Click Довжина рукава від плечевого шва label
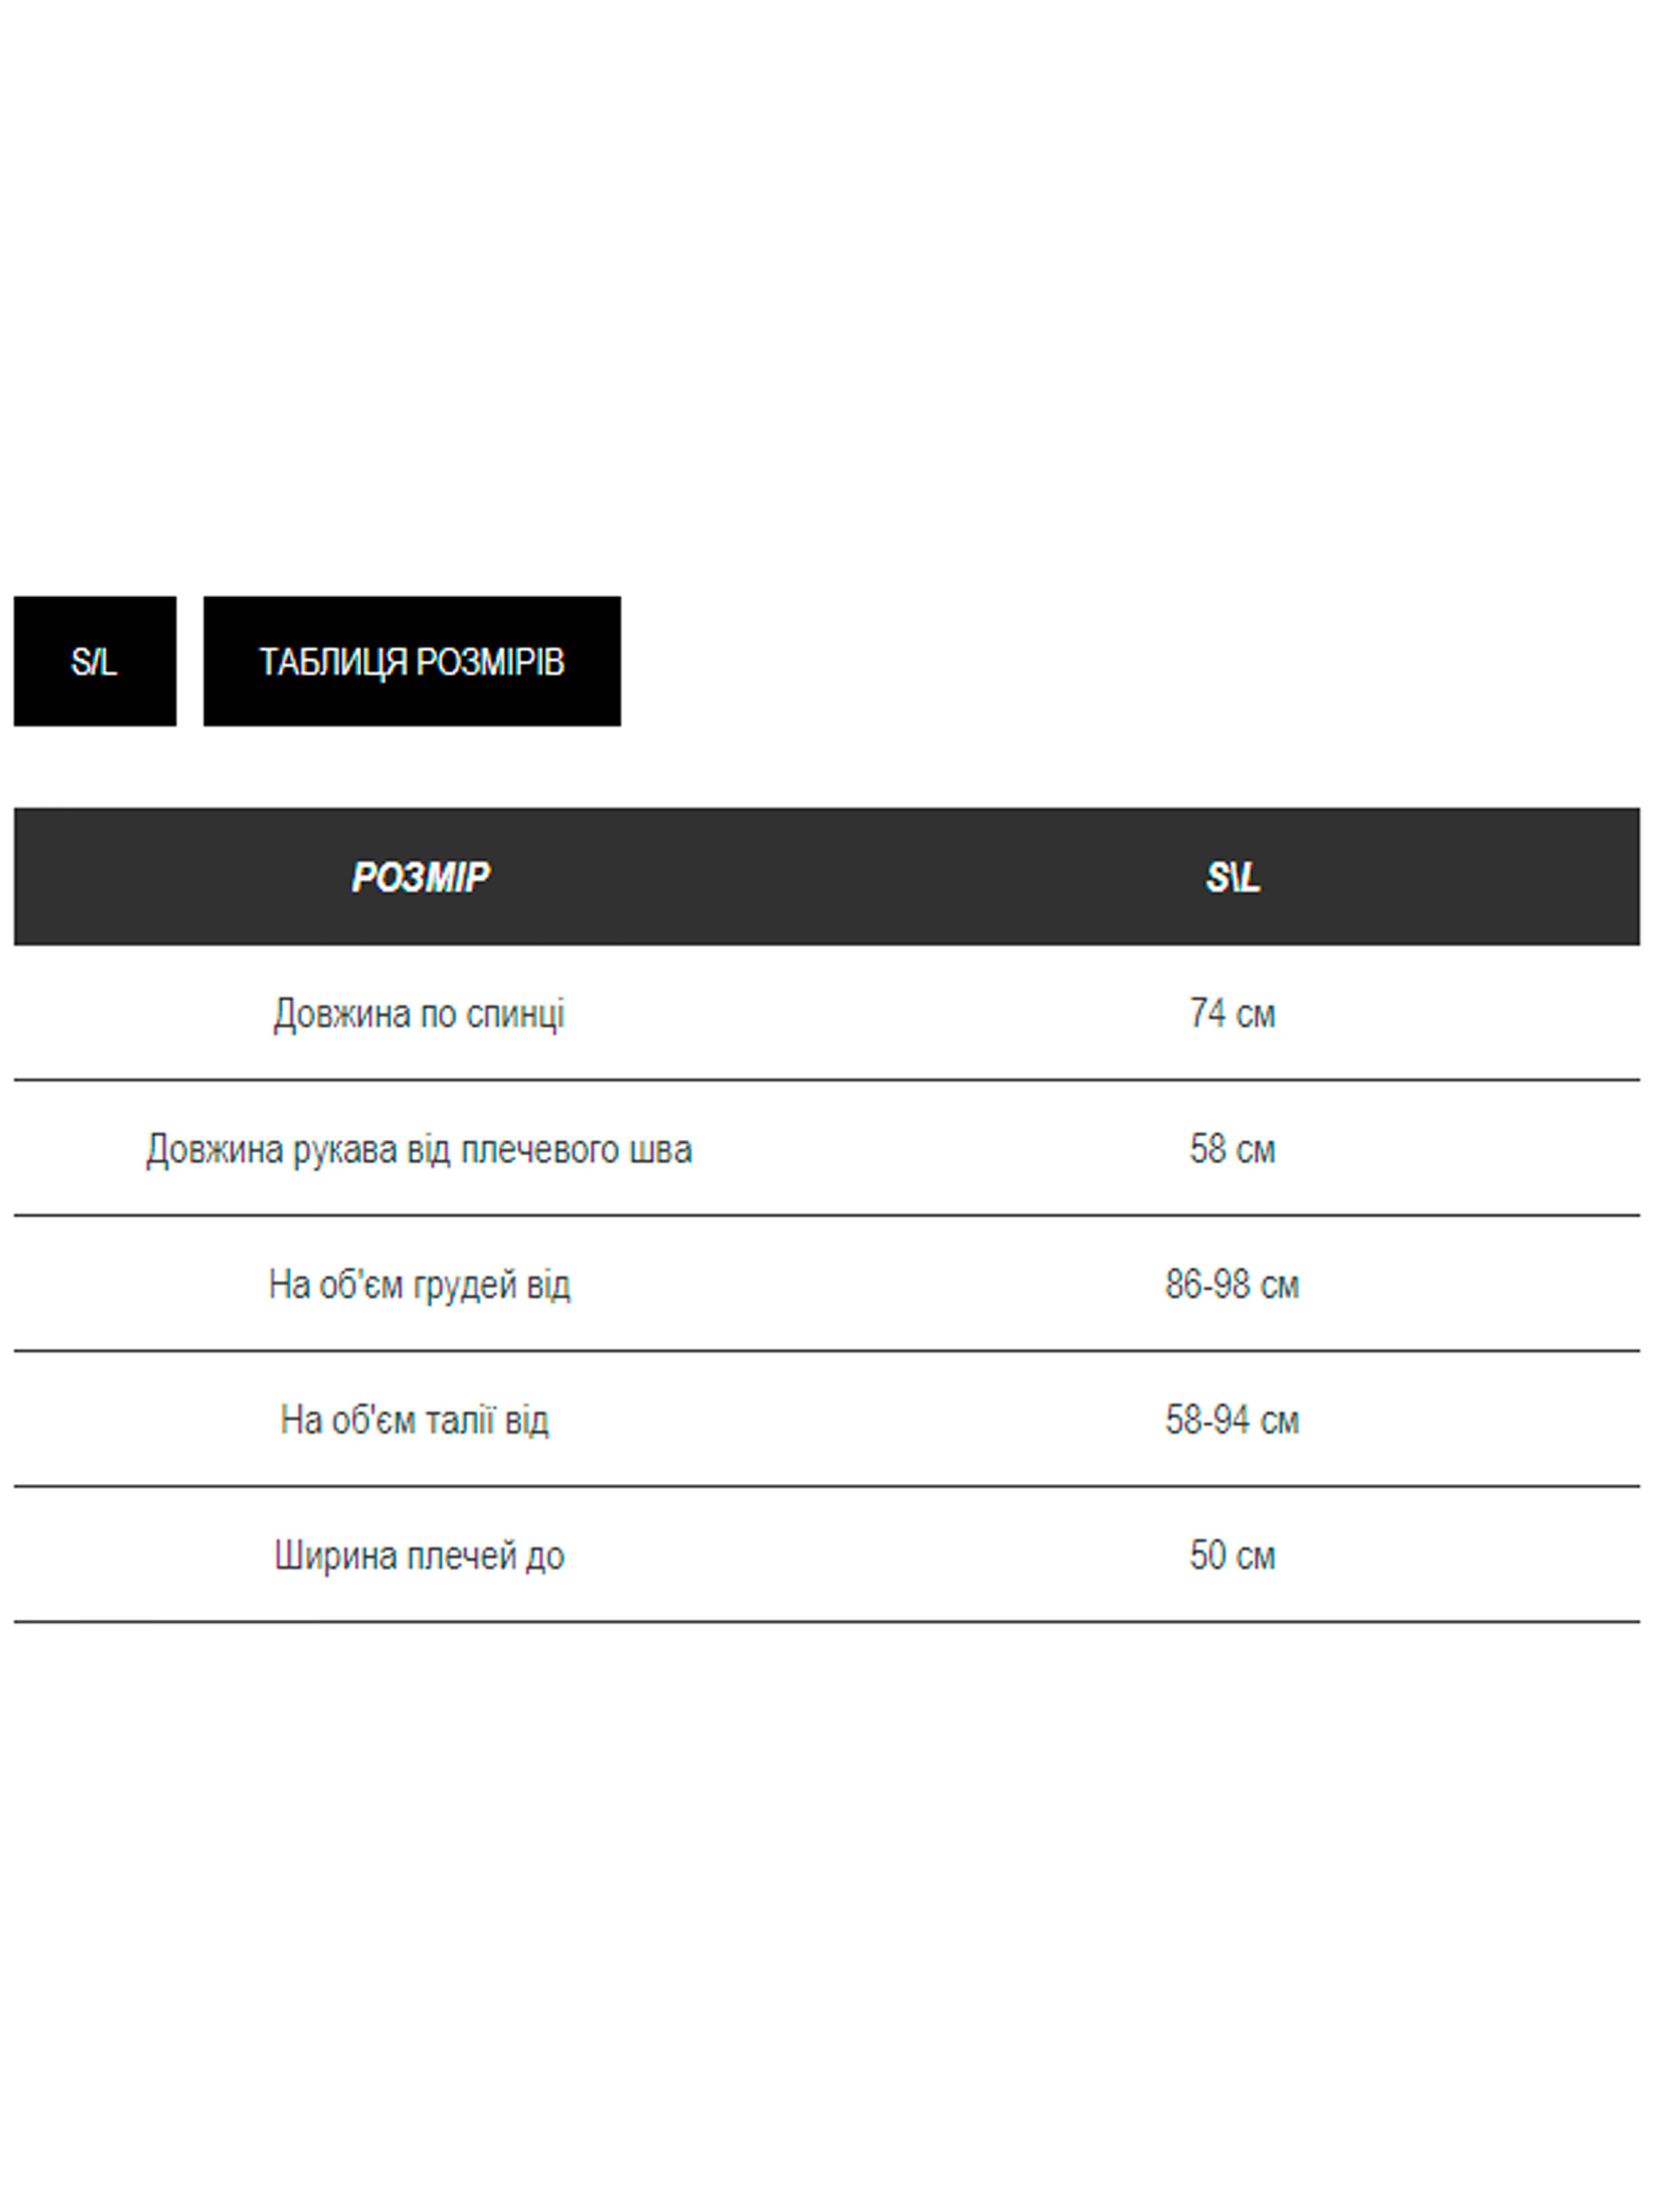Screen dimensions: 1659x2212 [419, 1149]
